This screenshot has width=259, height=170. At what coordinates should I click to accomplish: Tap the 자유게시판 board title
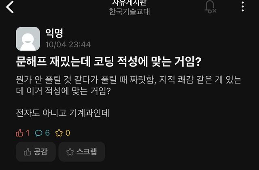[129, 2]
